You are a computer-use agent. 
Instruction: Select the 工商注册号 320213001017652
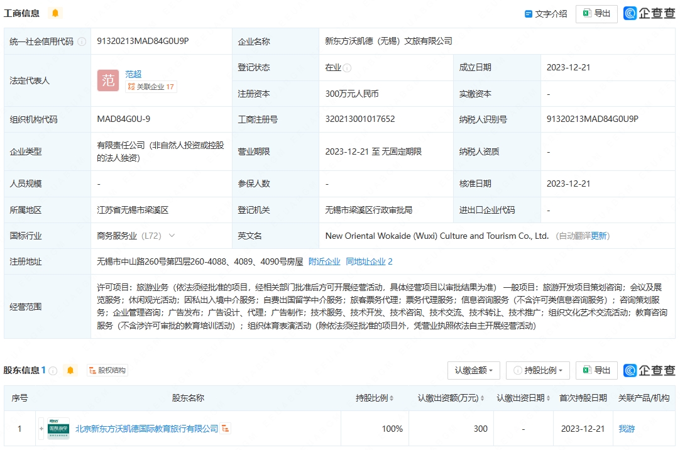pyautogui.click(x=360, y=119)
